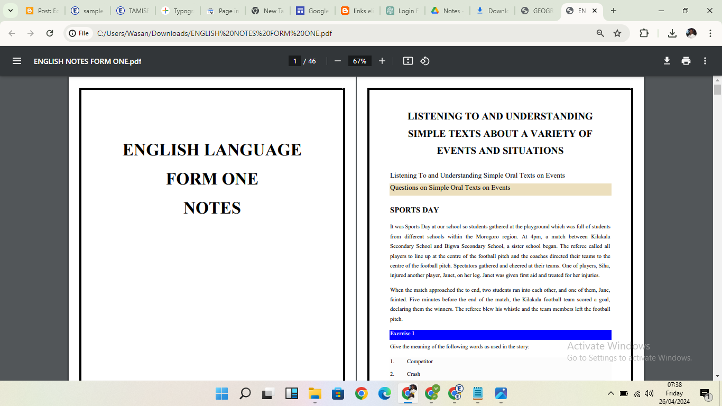Bookmark this page with the star icon
This screenshot has width=722, height=406.
coord(617,33)
